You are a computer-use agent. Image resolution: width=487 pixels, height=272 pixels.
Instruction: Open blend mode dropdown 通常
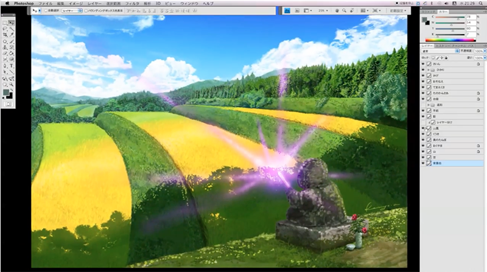440,51
